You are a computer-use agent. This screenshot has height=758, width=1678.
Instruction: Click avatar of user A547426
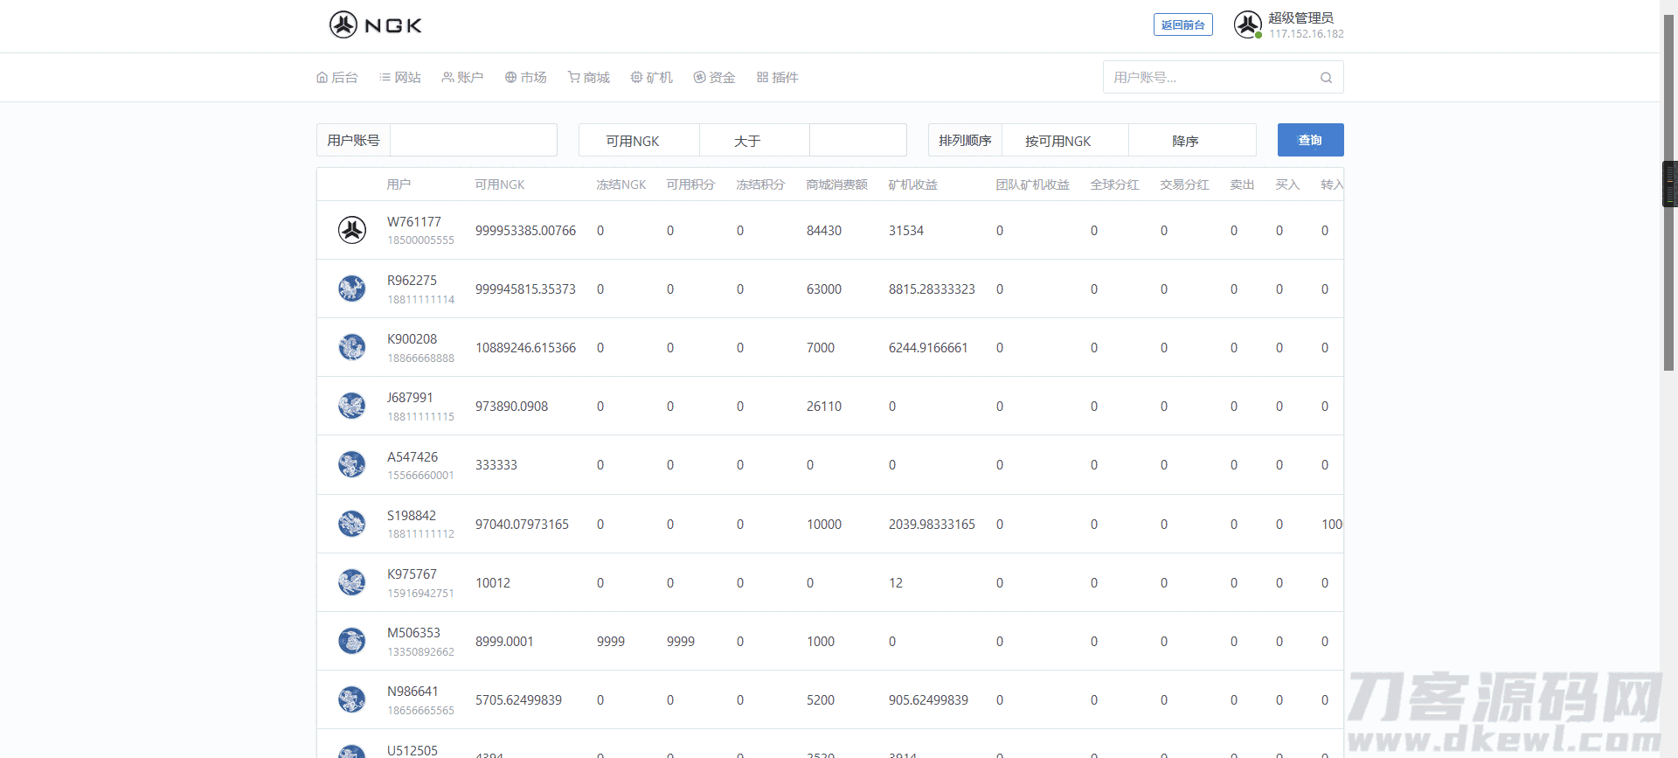point(352,465)
